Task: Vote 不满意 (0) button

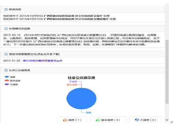Action: [x=145, y=120]
